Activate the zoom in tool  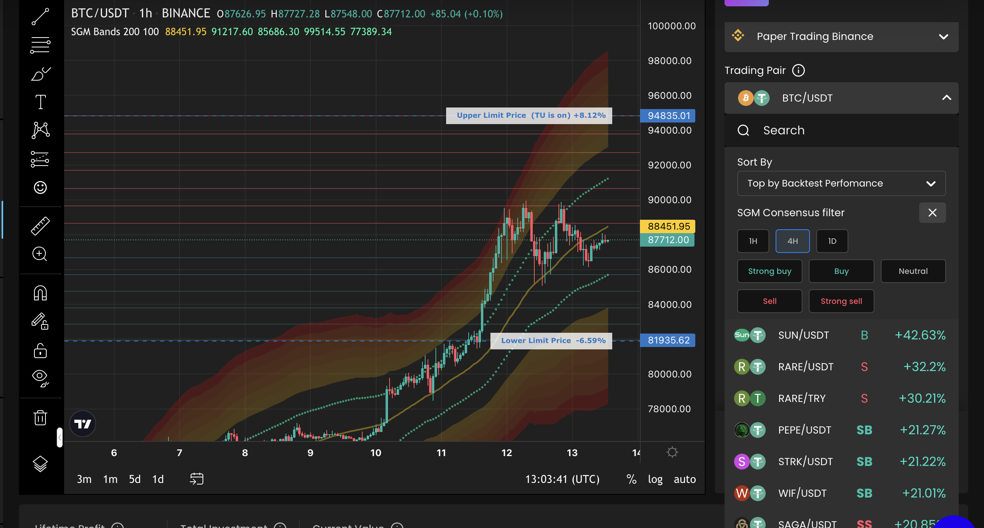coord(40,254)
